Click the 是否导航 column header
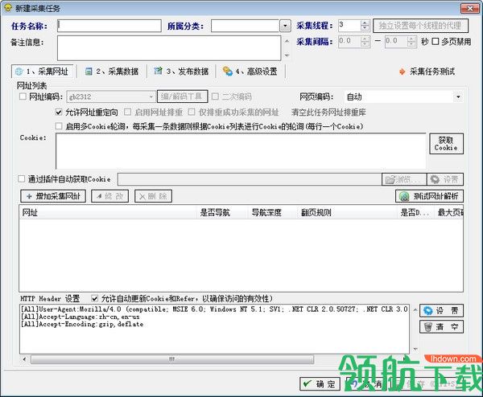Viewport: 483px width, 397px height. coord(222,212)
